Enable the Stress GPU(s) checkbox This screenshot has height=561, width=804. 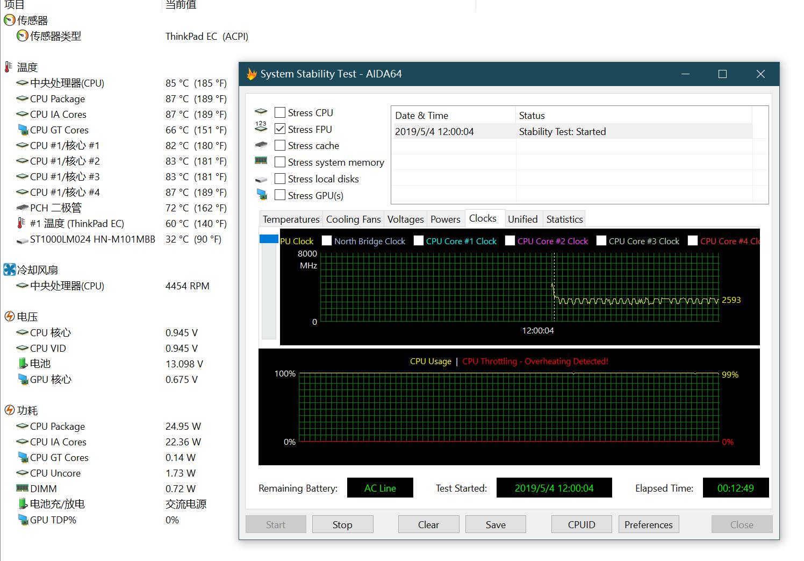tap(280, 195)
